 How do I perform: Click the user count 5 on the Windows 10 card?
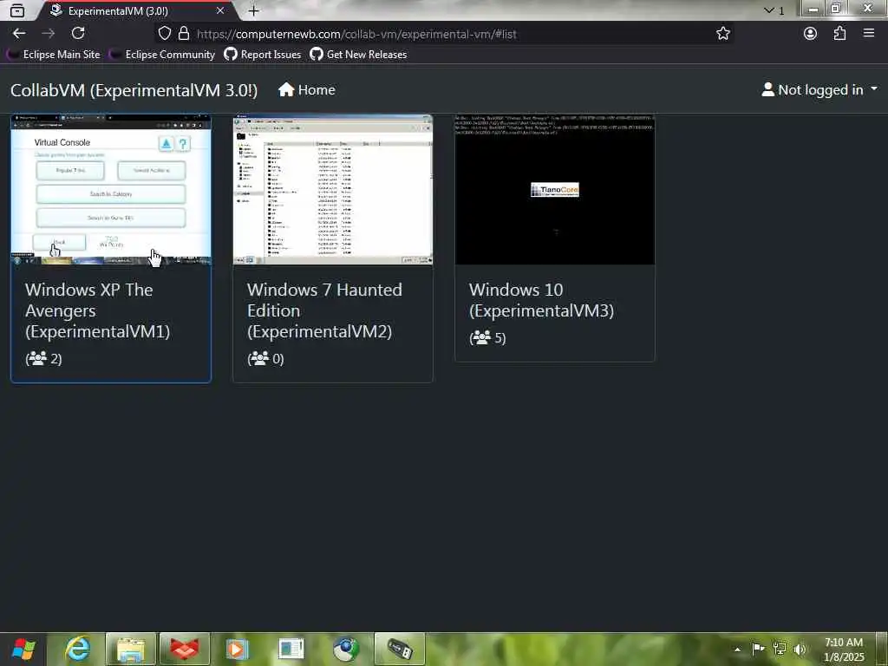(x=487, y=338)
